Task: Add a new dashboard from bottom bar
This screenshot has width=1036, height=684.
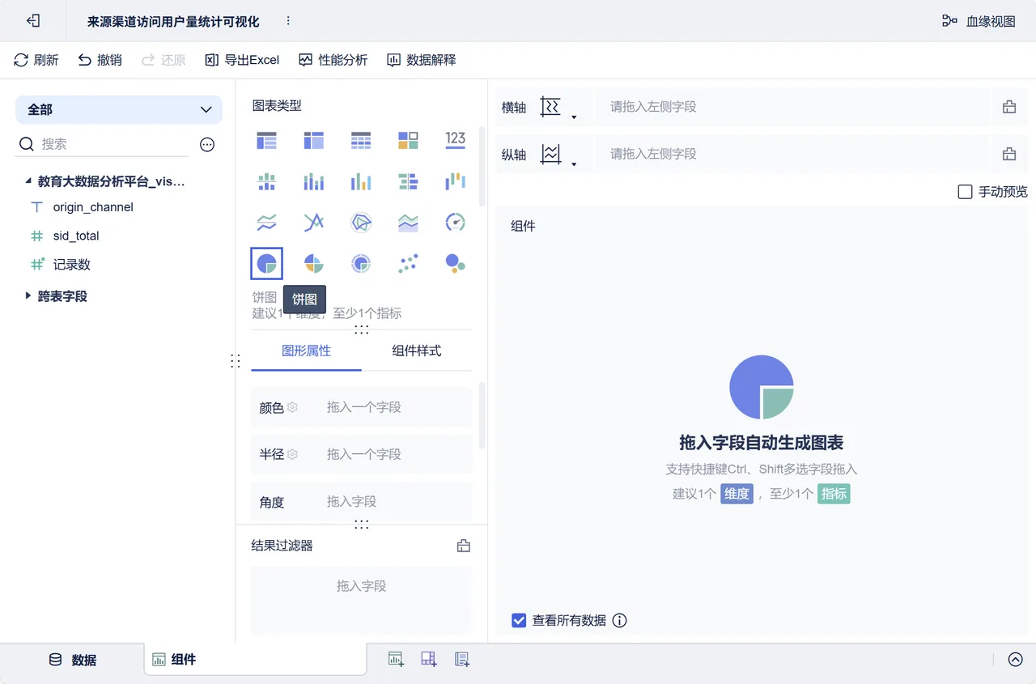Action: click(429, 659)
